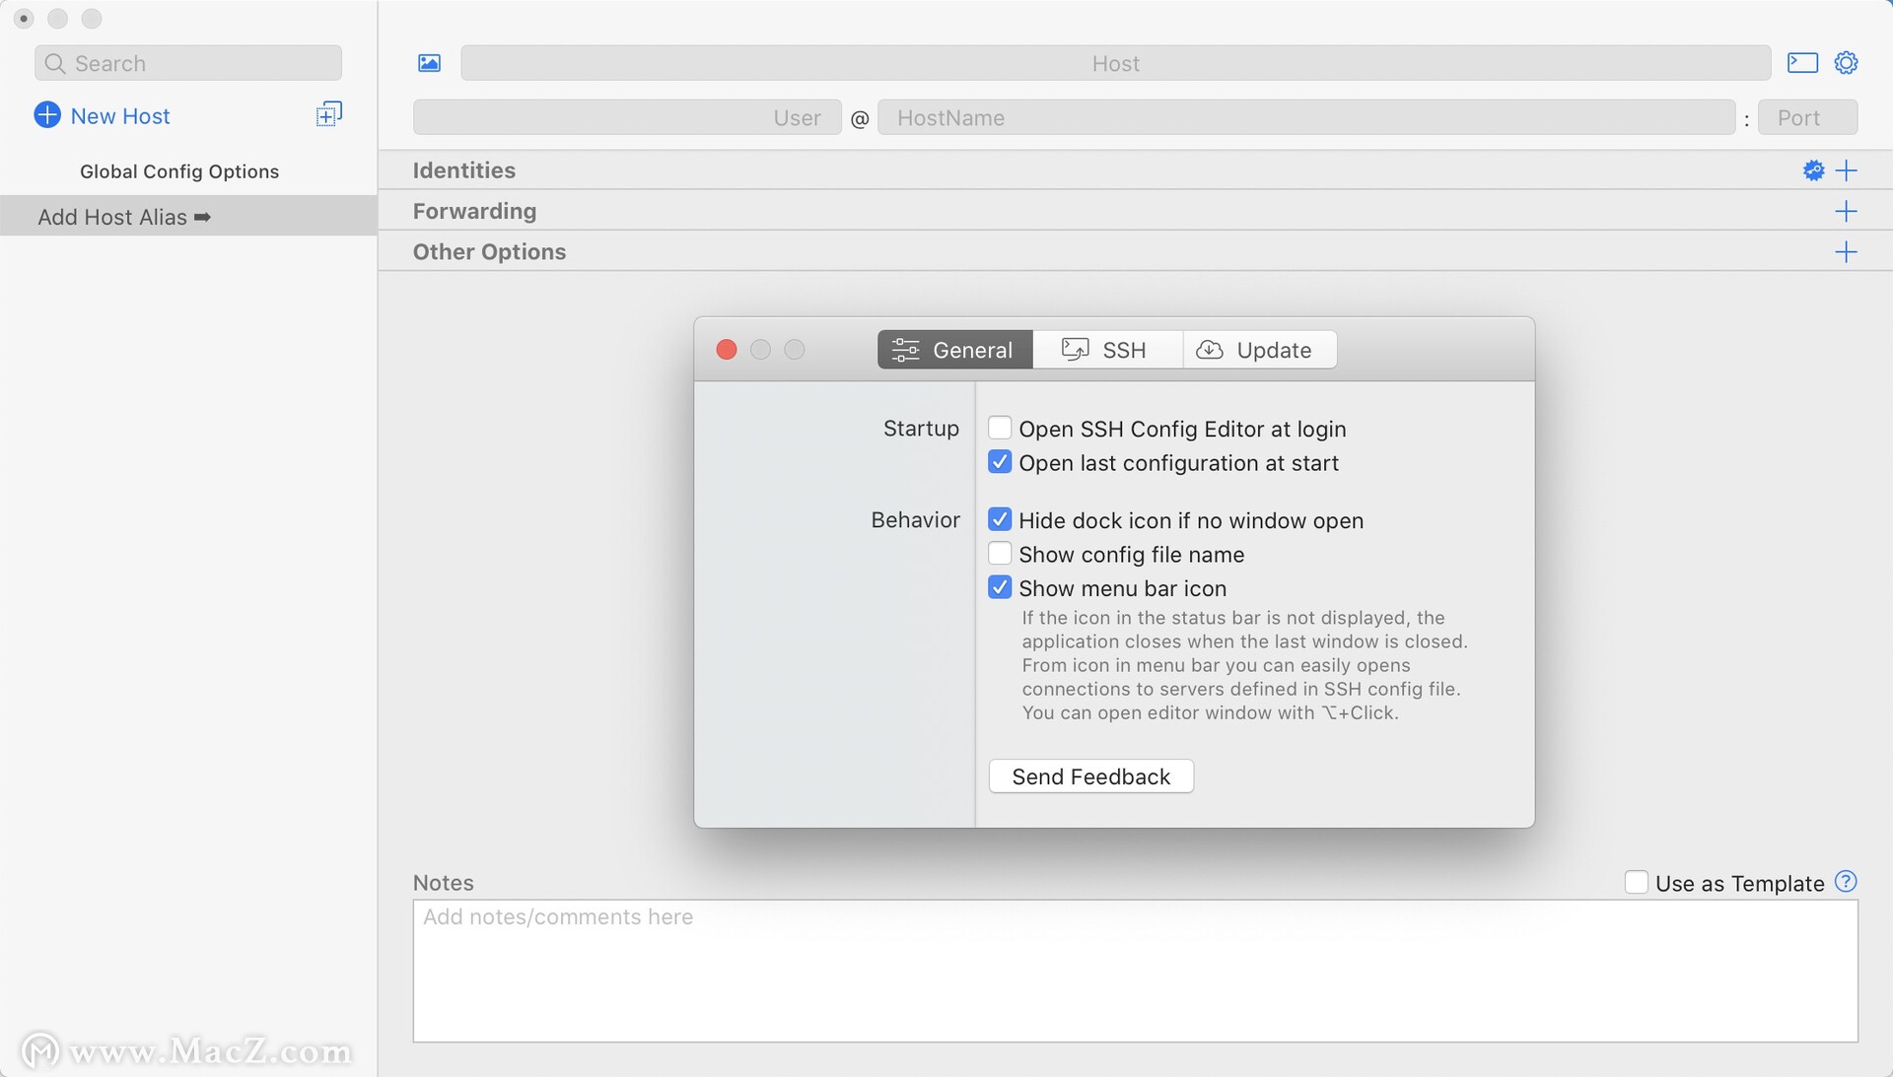Image resolution: width=1893 pixels, height=1077 pixels.
Task: Click the Search field in sidebar
Action: 188,63
